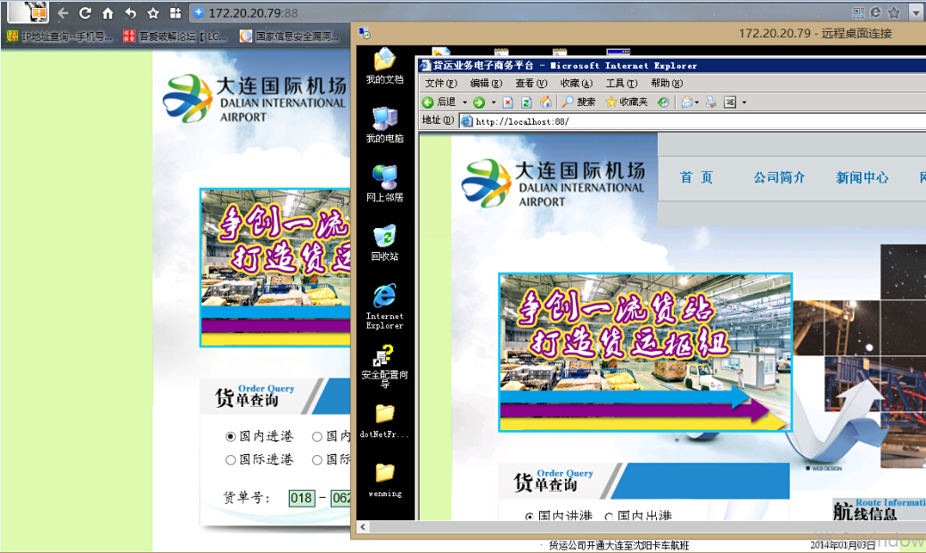Screen dimensions: 926x553
Task: Click print icon in IE toolbar
Action: (x=711, y=102)
